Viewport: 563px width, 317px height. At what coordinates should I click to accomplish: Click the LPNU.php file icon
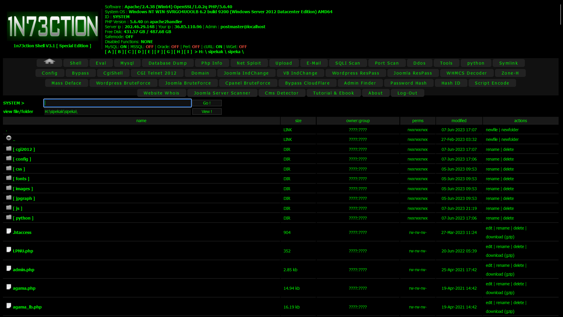pyautogui.click(x=9, y=249)
